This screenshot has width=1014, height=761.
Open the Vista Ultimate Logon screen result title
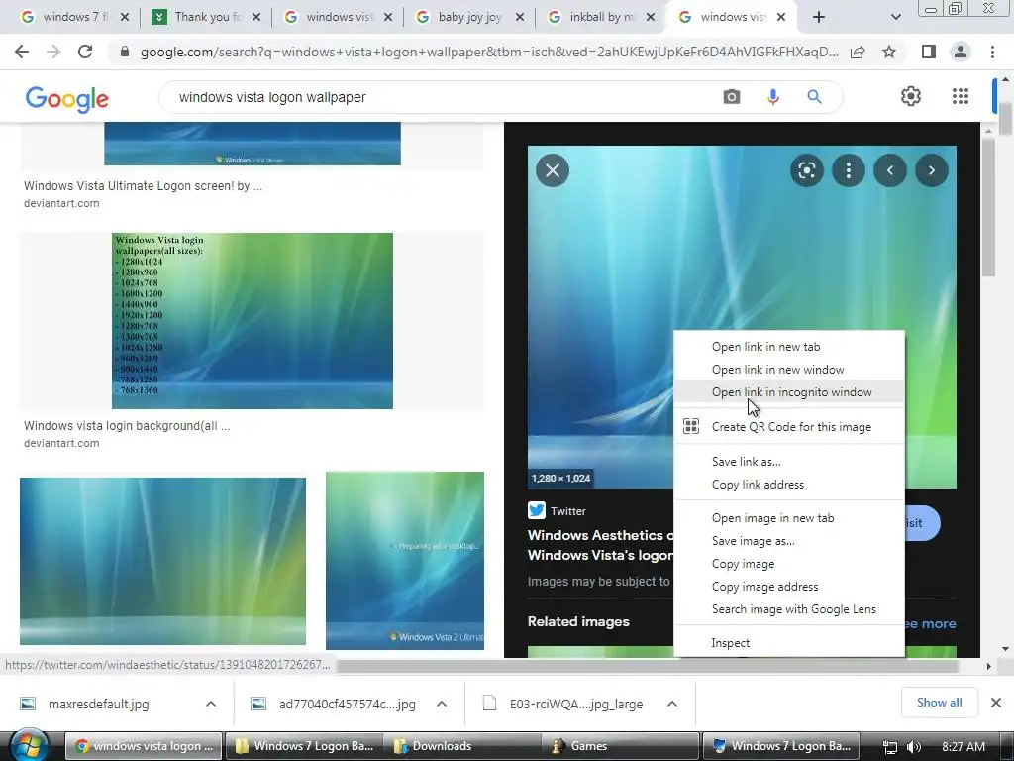point(143,185)
